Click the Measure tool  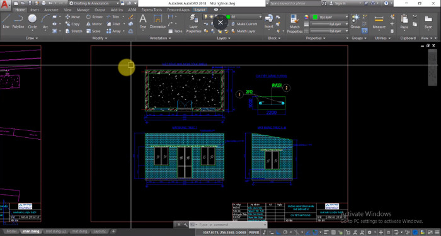pos(379,21)
